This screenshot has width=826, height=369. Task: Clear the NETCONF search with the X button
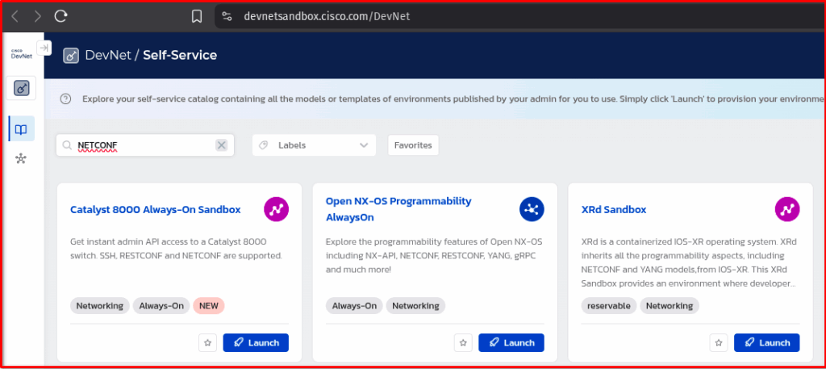221,145
